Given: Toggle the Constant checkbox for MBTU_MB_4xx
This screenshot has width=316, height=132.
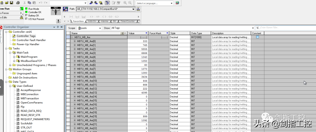Looking at the screenshot, I should tap(257, 37).
